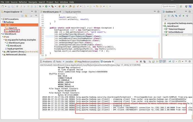Open the Debug button dropdown arrow
The height and width of the screenshot is (122, 193).
pos(43,6)
